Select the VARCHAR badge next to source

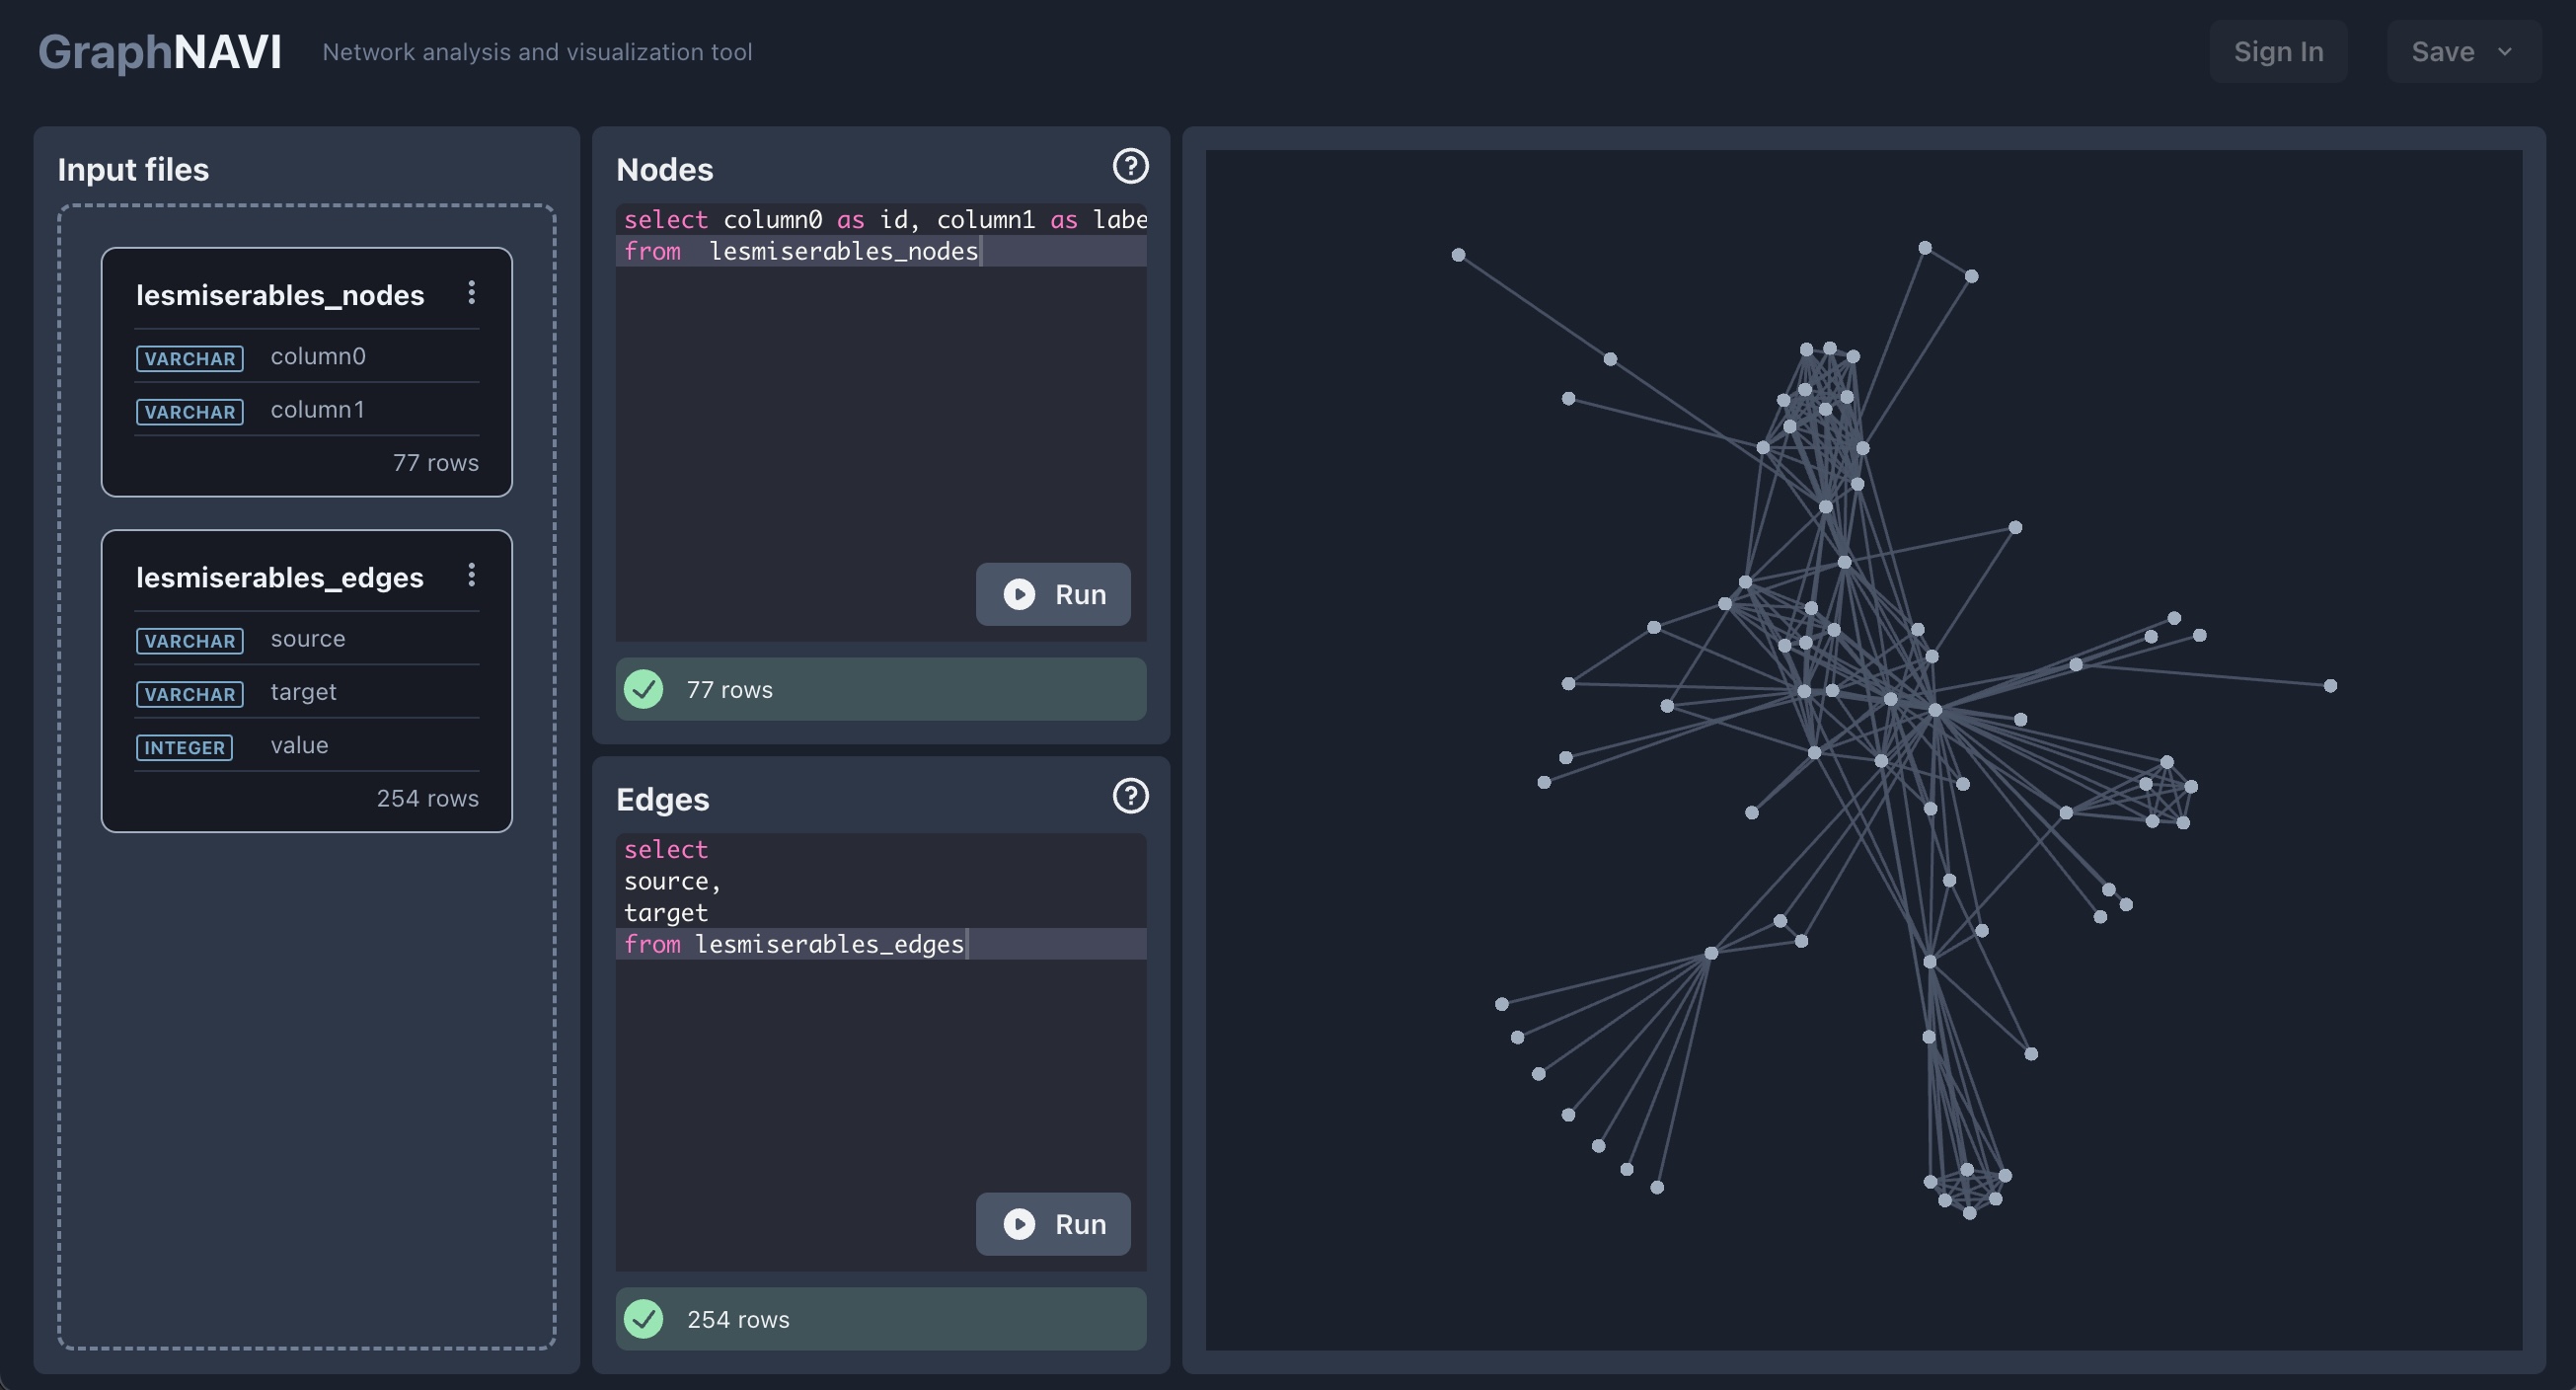(x=189, y=641)
